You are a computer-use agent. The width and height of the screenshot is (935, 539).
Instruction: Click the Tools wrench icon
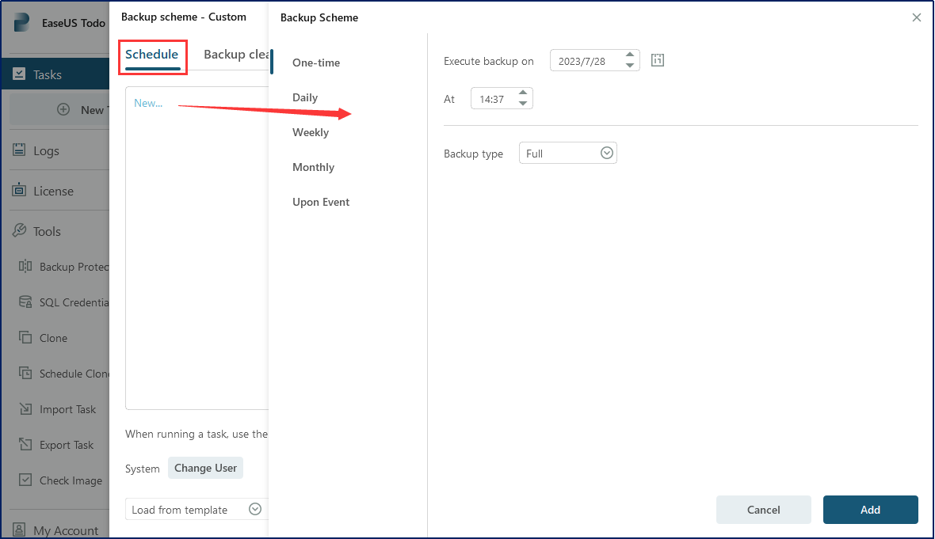pyautogui.click(x=19, y=231)
